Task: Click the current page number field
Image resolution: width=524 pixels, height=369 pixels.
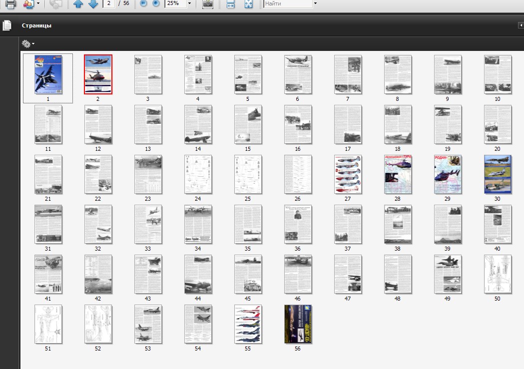Action: click(108, 3)
